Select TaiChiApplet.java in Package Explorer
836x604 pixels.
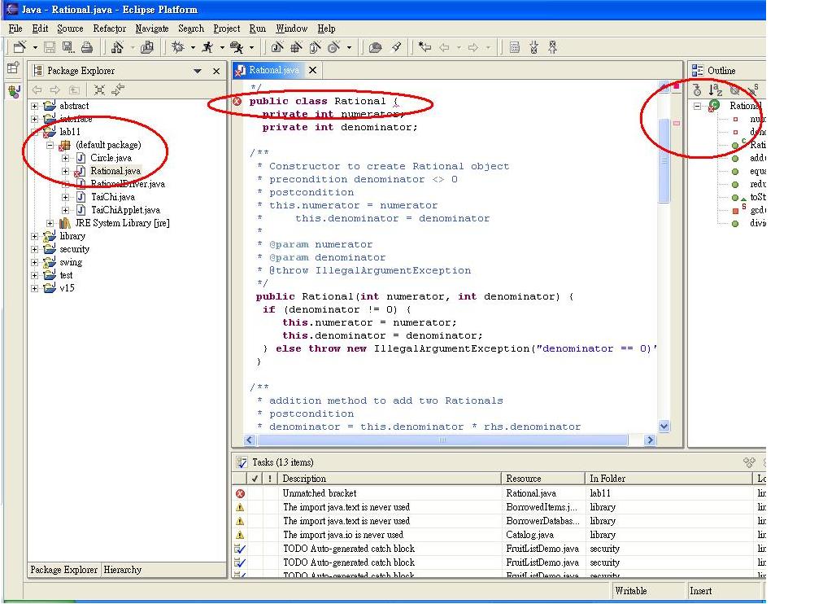[x=125, y=210]
